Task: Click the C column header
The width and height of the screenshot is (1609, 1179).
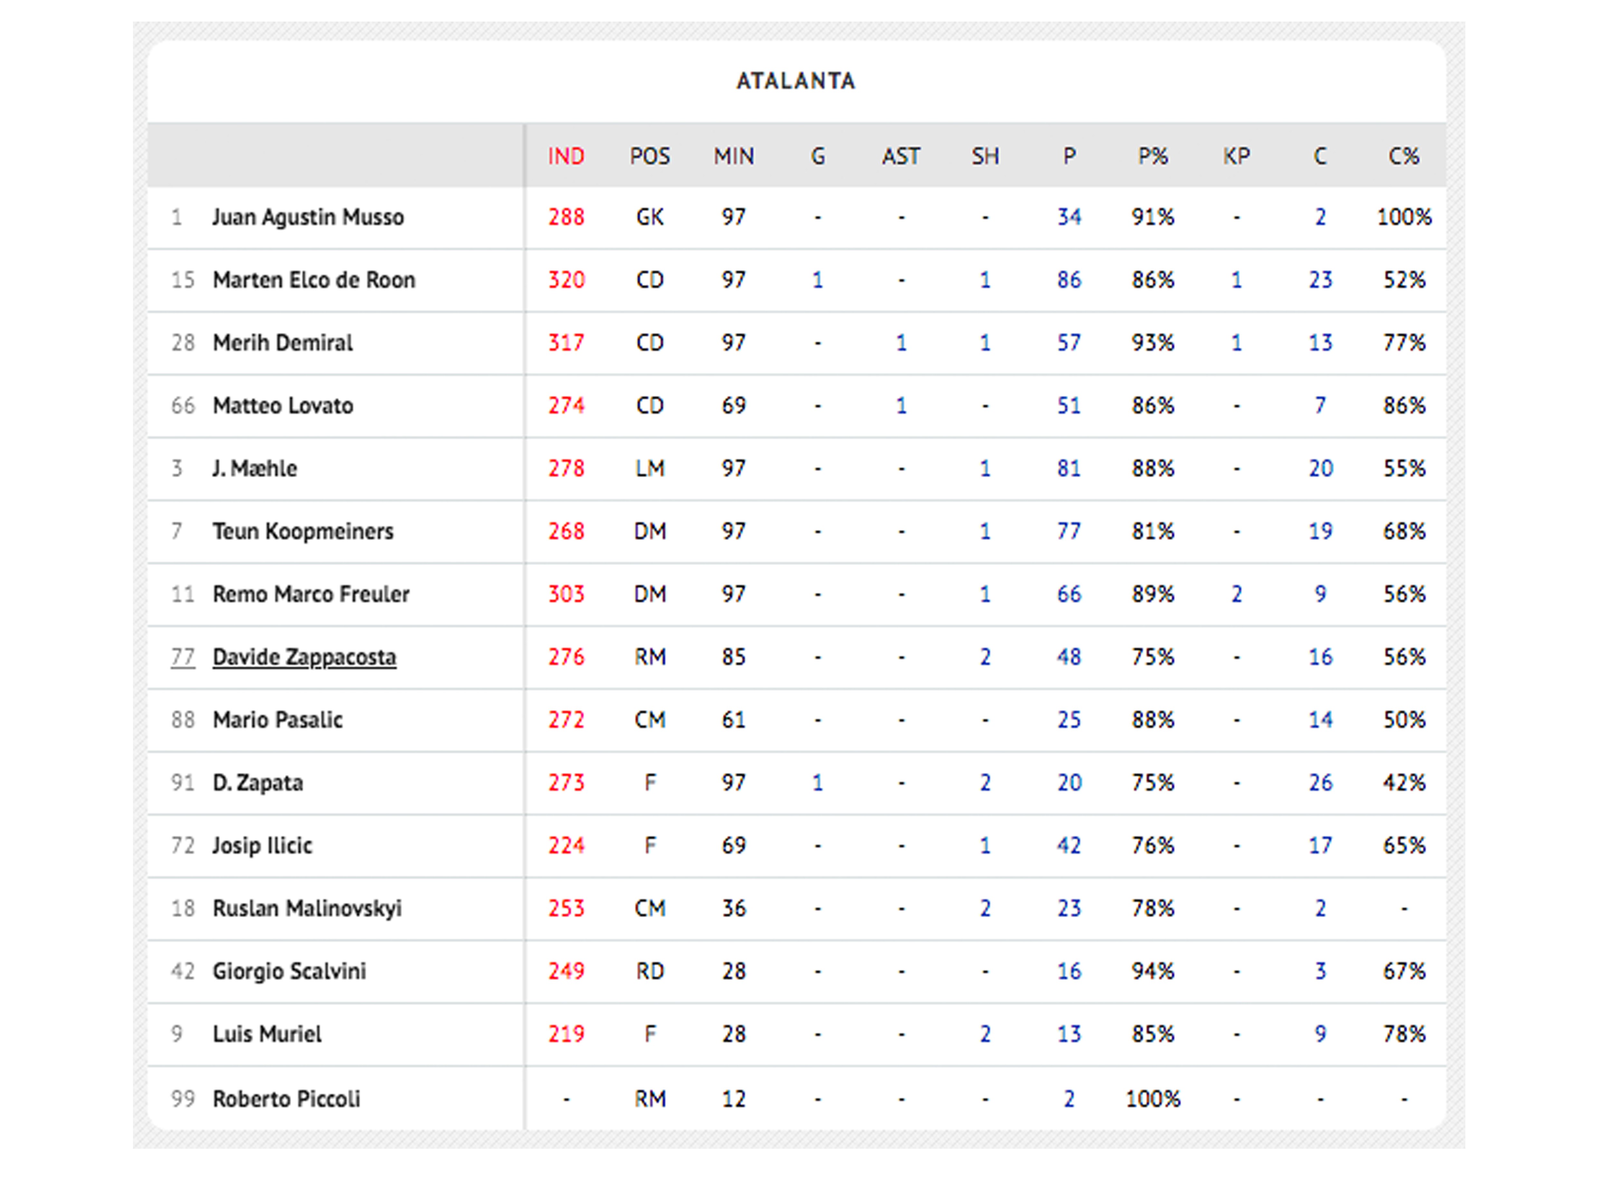Action: [x=1320, y=156]
